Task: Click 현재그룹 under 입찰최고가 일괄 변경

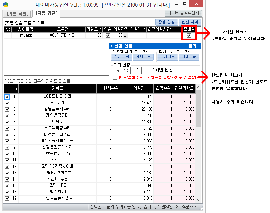Action: pos(143,57)
